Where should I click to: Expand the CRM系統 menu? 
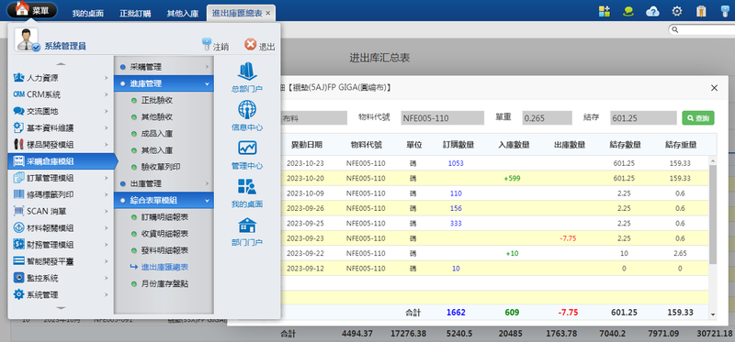[x=61, y=94]
